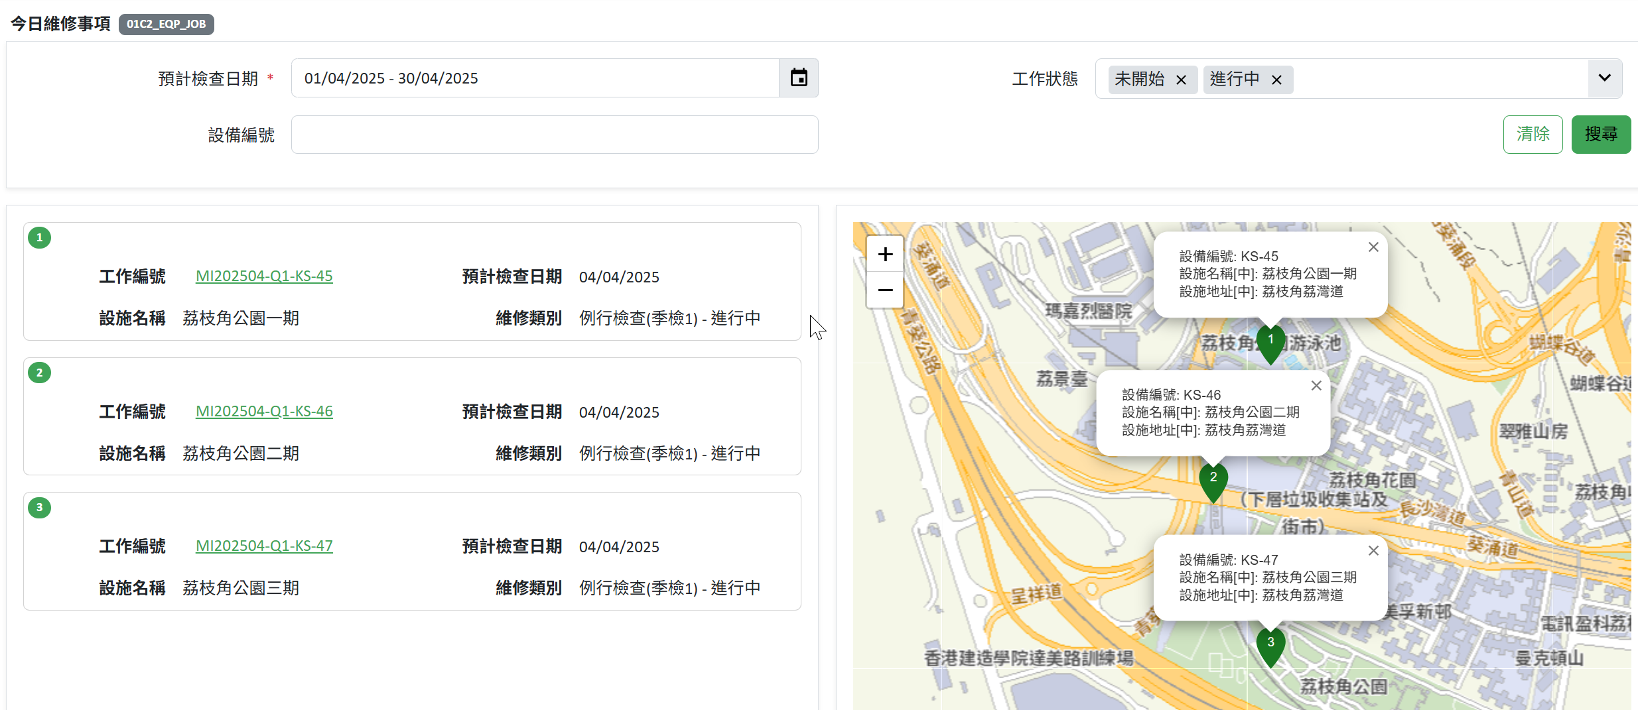Click the 進行中 tag label

(x=1235, y=79)
